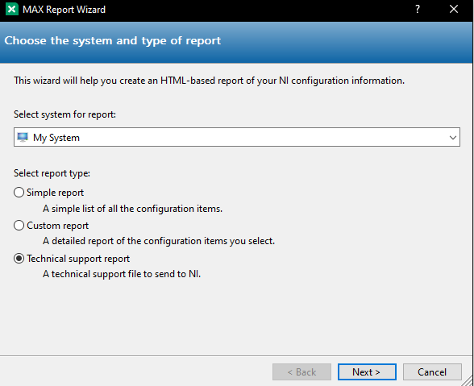Viewport: 474px width, 386px height.
Task: Select the Custom report radio button
Action: 19,225
